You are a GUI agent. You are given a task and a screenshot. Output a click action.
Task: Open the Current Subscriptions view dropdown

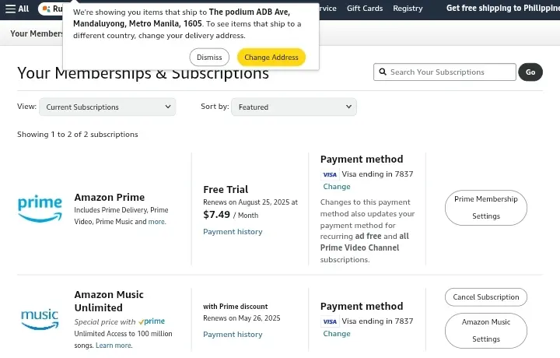pos(107,107)
